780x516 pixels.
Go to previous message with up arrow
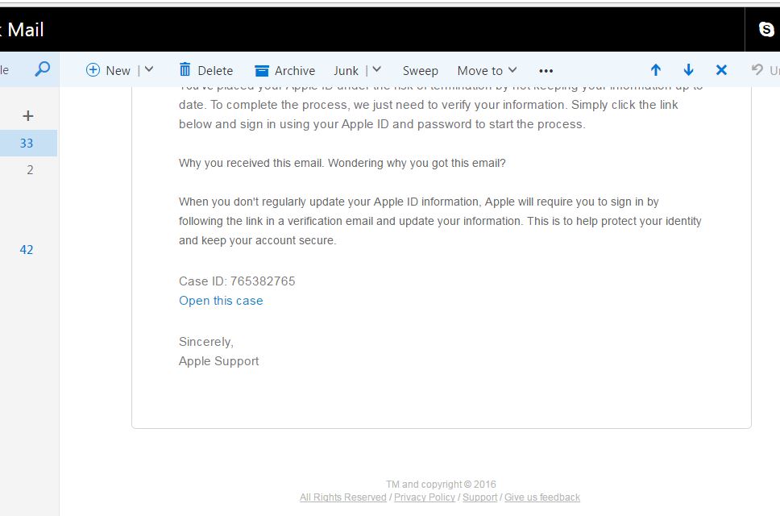point(656,69)
